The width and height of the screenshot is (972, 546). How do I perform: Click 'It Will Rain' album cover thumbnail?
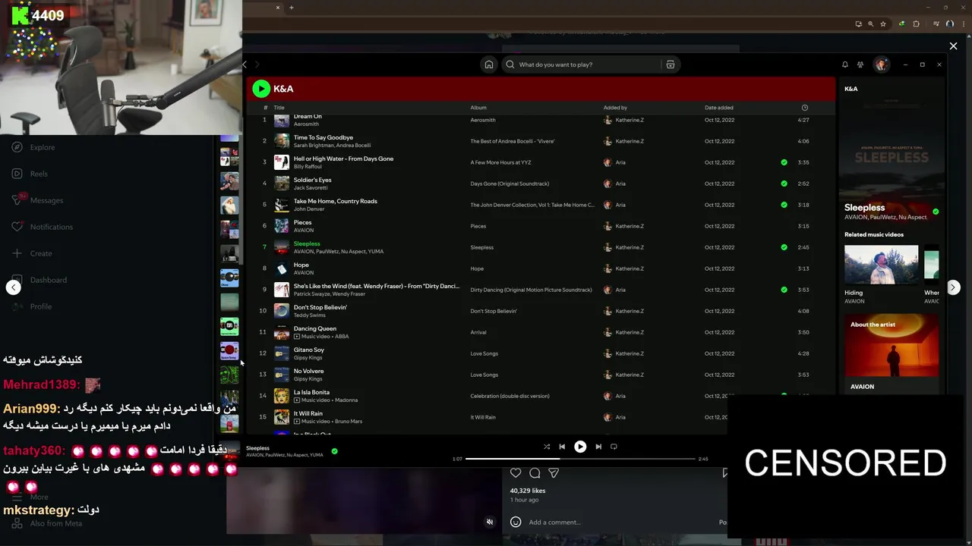click(x=282, y=417)
